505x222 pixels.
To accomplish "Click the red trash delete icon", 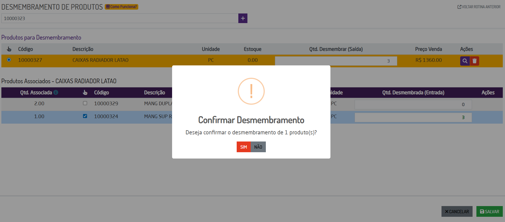I will 474,61.
